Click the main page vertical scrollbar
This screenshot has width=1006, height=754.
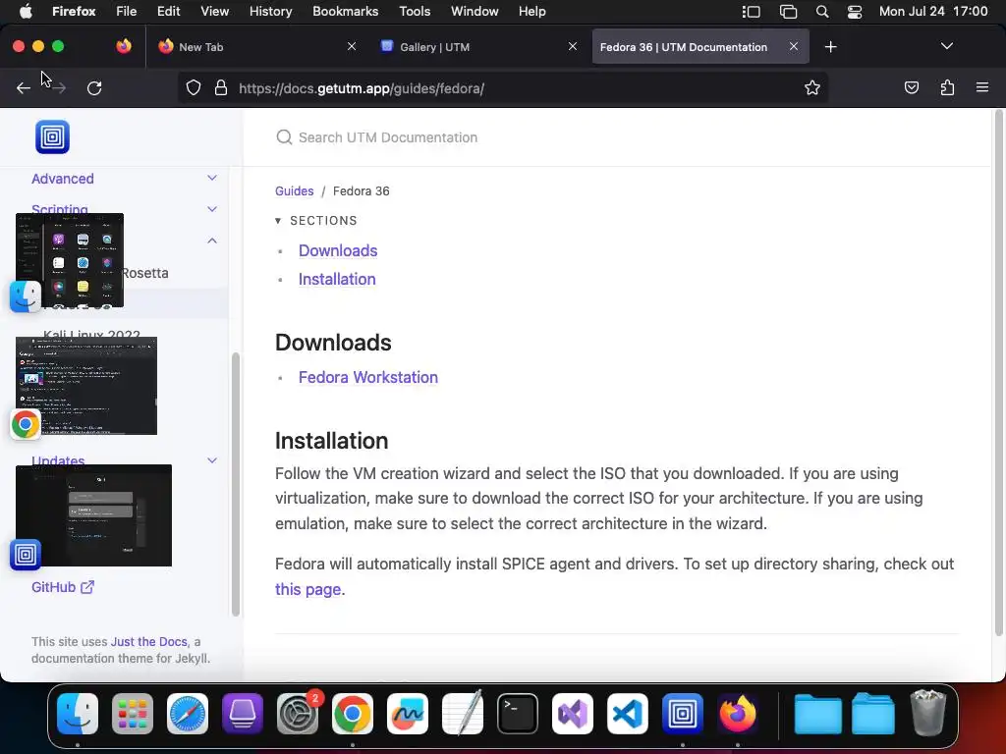point(998,372)
